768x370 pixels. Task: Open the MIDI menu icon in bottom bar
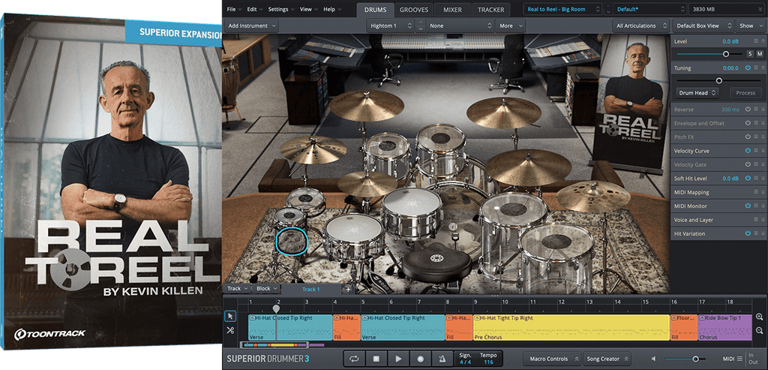point(739,359)
